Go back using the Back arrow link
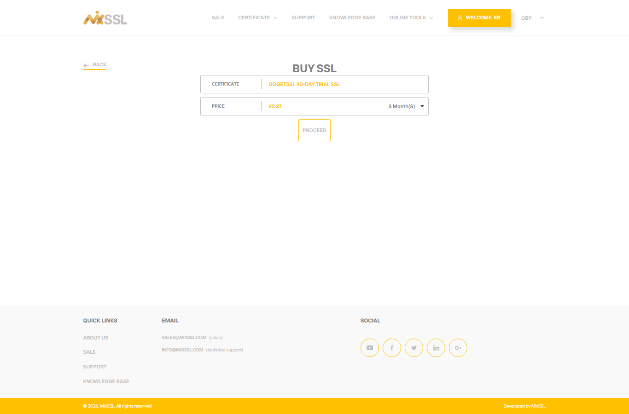Image resolution: width=629 pixels, height=414 pixels. tap(95, 65)
